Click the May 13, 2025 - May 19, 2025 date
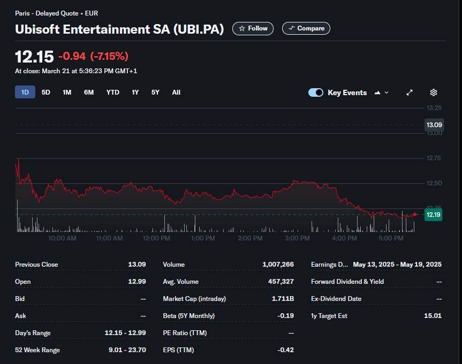Image resolution: width=462 pixels, height=364 pixels. pos(397,265)
